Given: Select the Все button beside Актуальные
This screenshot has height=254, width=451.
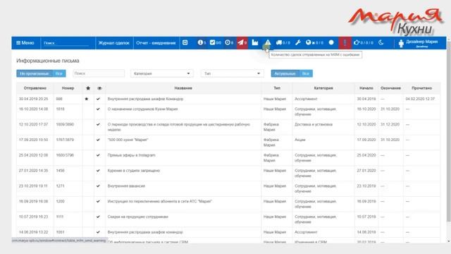Looking at the screenshot, I should [306, 73].
